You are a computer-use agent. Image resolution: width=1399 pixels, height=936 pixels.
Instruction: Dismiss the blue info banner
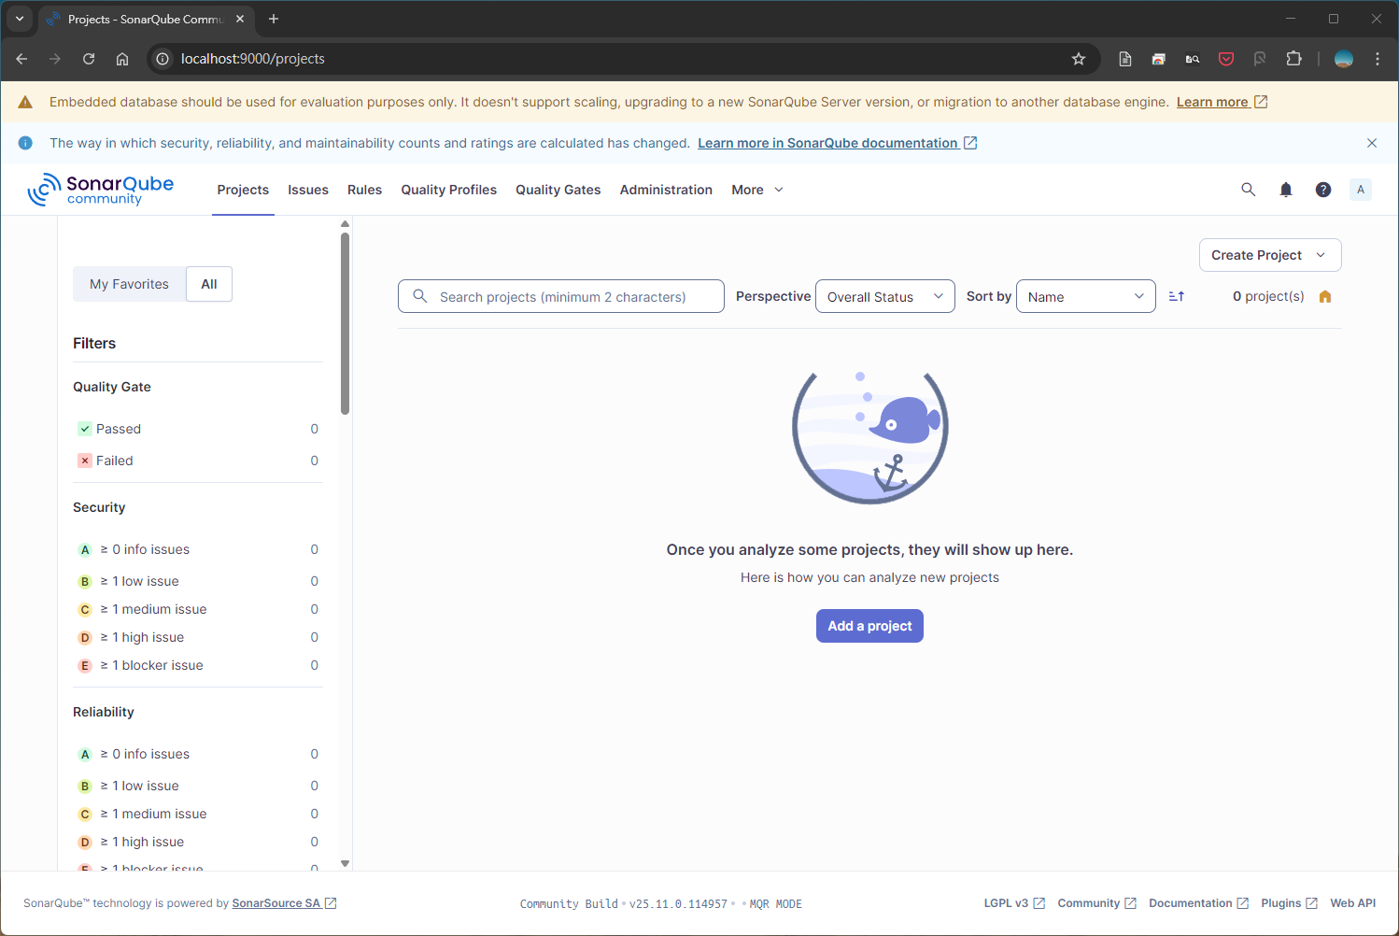[x=1372, y=143]
